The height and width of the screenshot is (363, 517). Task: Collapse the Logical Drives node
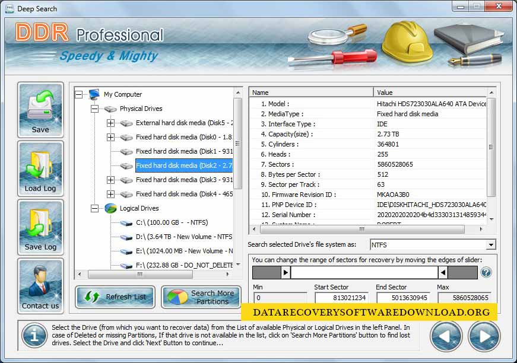click(x=94, y=209)
